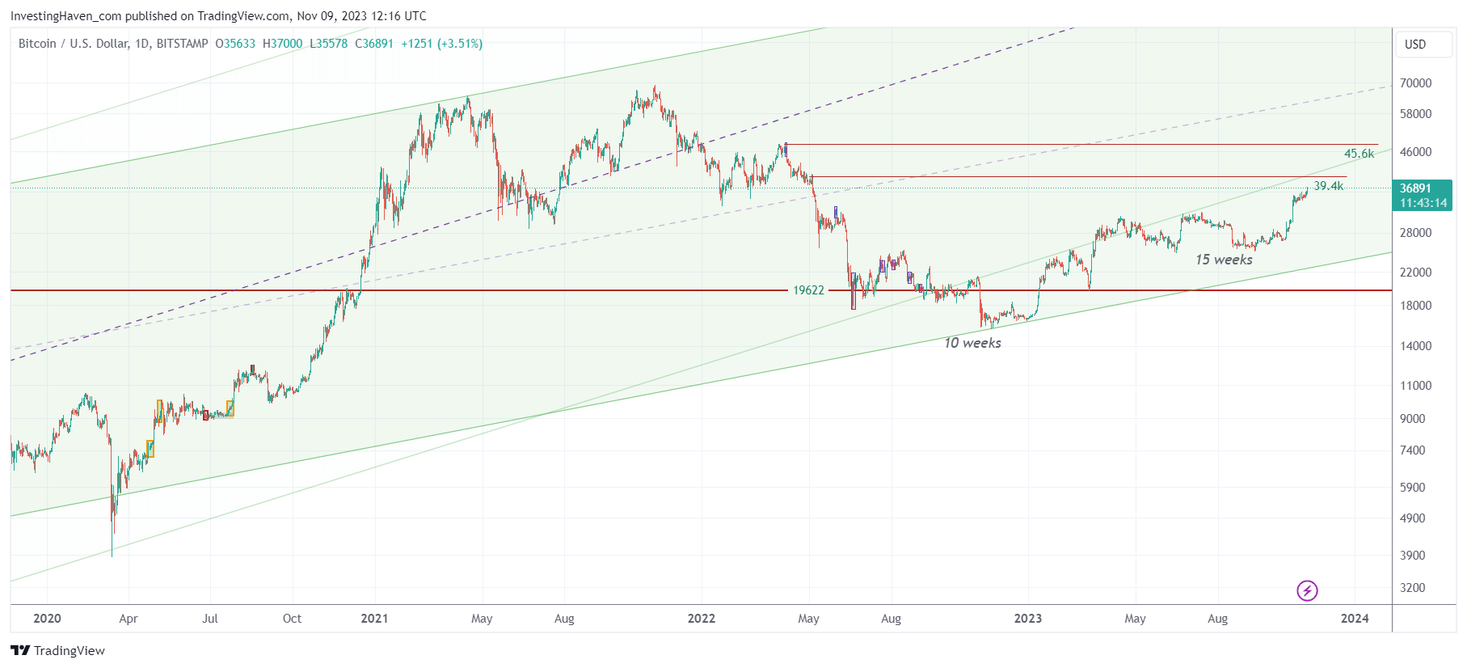Click the USD currency label

click(1415, 44)
